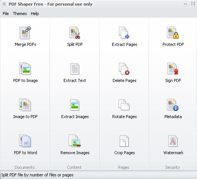Image resolution: width=197 pixels, height=179 pixels.
Task: Click the Extract Images label
Action: tap(75, 117)
